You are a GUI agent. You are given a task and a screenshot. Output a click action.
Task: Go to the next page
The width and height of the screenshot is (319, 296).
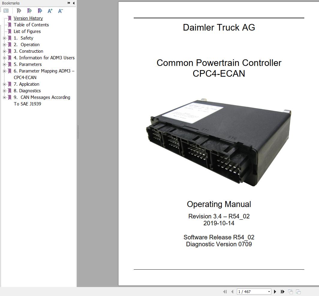pos(275,292)
